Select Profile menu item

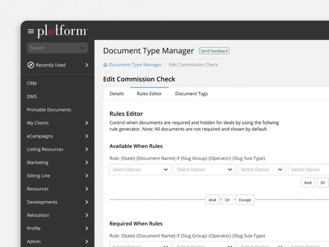[x=34, y=228]
